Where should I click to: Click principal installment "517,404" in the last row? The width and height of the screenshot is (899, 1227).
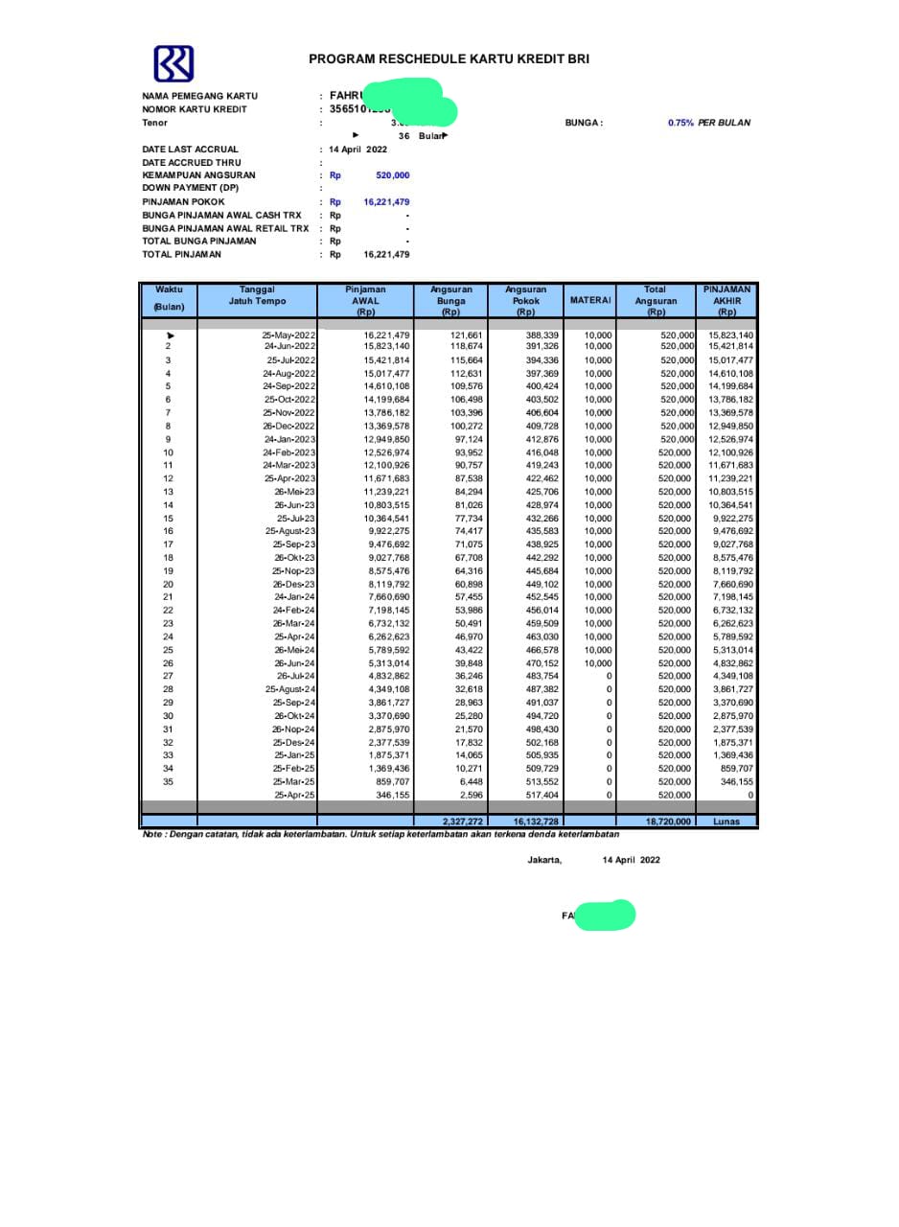tap(542, 795)
